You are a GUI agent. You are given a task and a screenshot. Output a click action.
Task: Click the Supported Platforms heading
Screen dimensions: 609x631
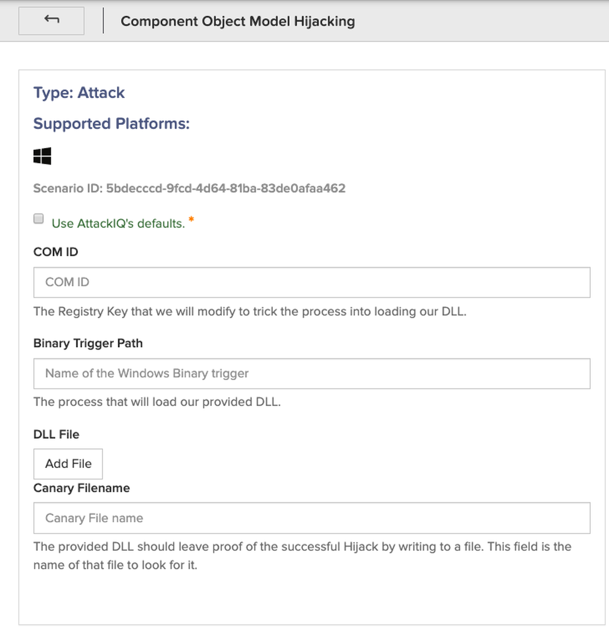coord(111,123)
